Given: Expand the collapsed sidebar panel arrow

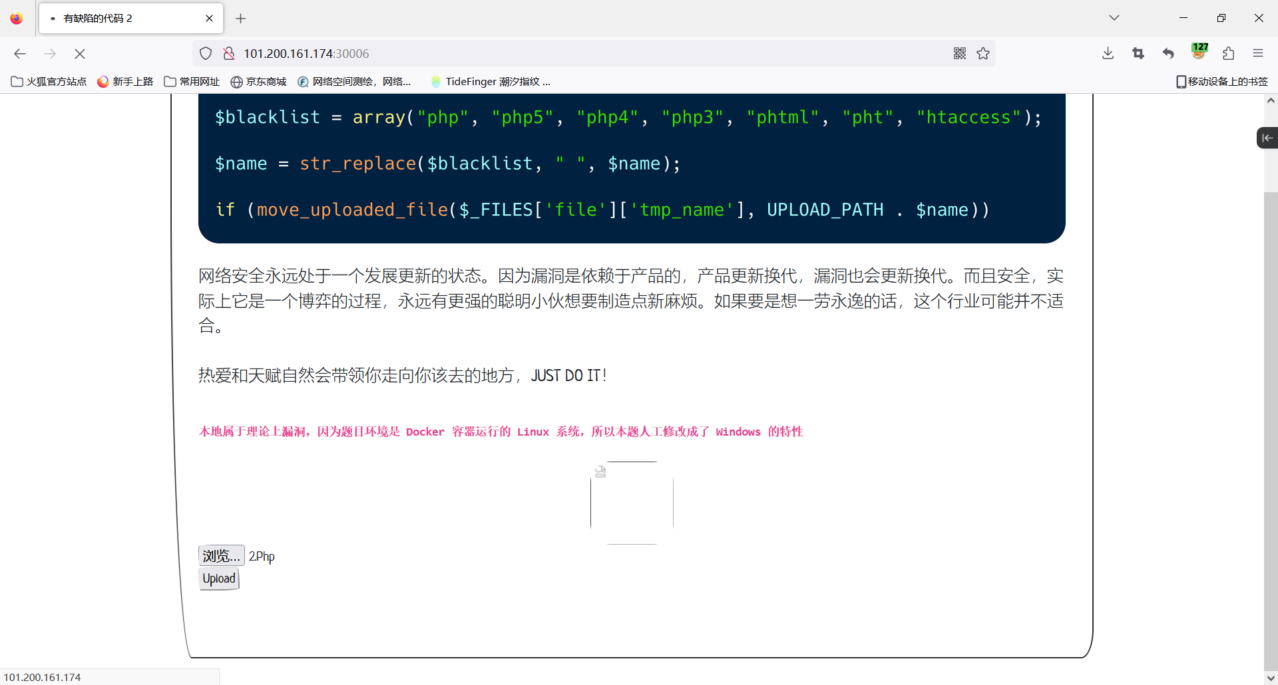Looking at the screenshot, I should (1267, 138).
